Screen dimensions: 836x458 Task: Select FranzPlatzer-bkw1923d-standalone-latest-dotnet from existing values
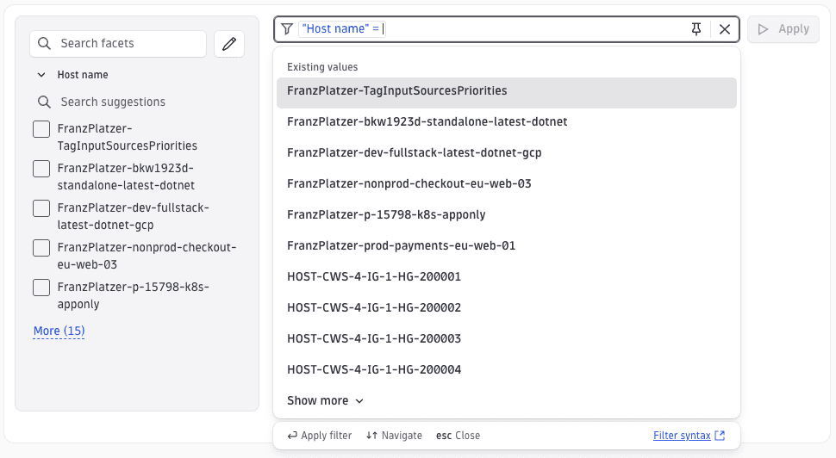tap(507, 121)
